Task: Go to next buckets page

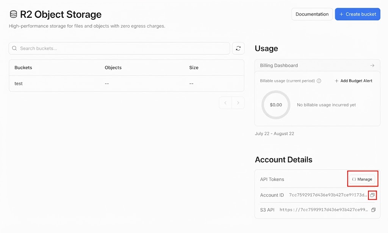Action: coord(238,103)
